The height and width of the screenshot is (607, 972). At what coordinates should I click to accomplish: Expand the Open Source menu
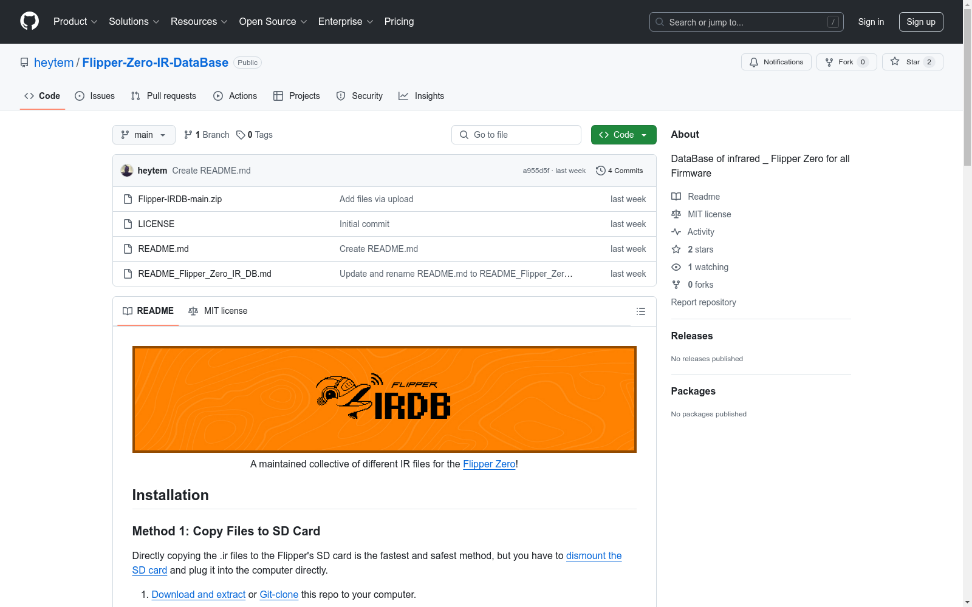point(273,21)
